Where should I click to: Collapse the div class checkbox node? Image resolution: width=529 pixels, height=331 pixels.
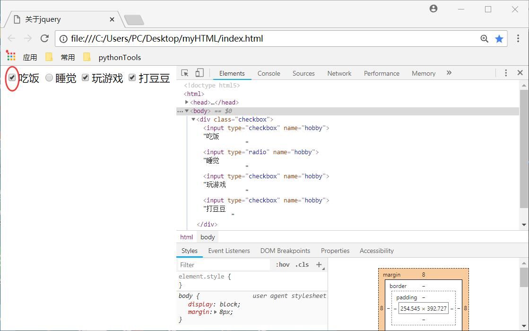193,119
